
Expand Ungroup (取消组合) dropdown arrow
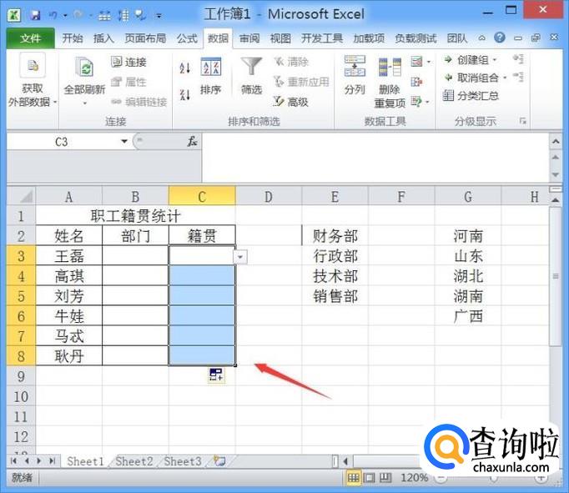[505, 78]
